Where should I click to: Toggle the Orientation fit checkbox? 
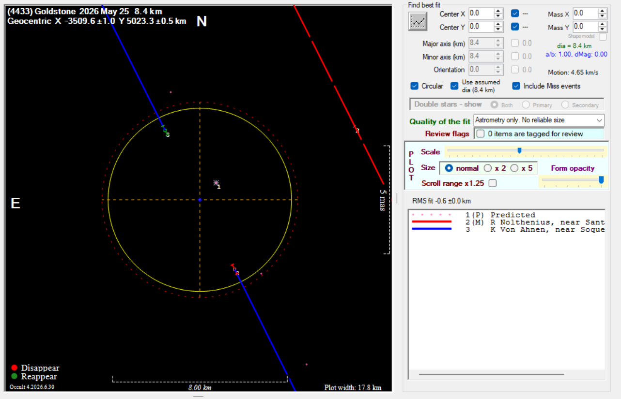(x=515, y=70)
